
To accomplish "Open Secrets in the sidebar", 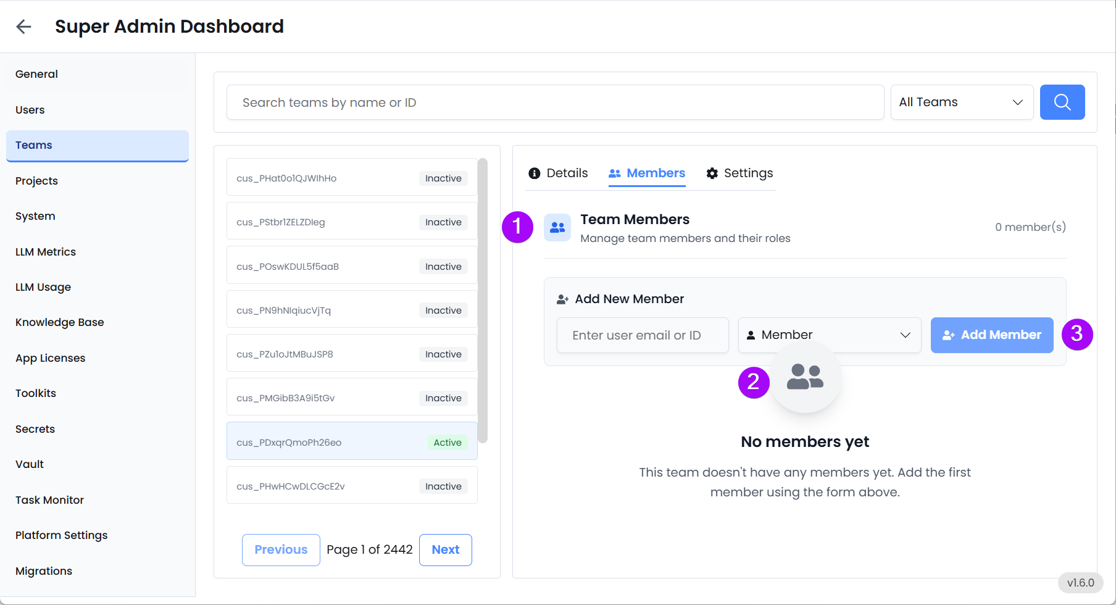I will point(98,429).
